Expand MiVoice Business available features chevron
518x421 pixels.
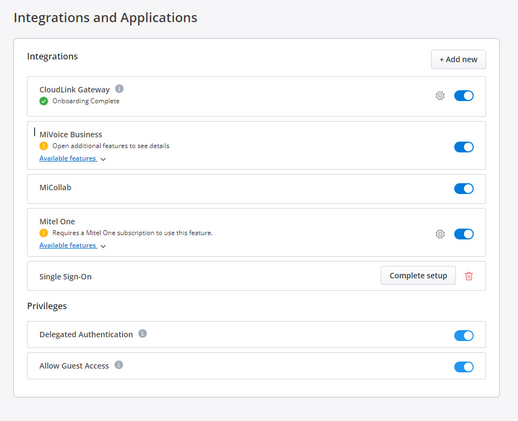(x=103, y=159)
